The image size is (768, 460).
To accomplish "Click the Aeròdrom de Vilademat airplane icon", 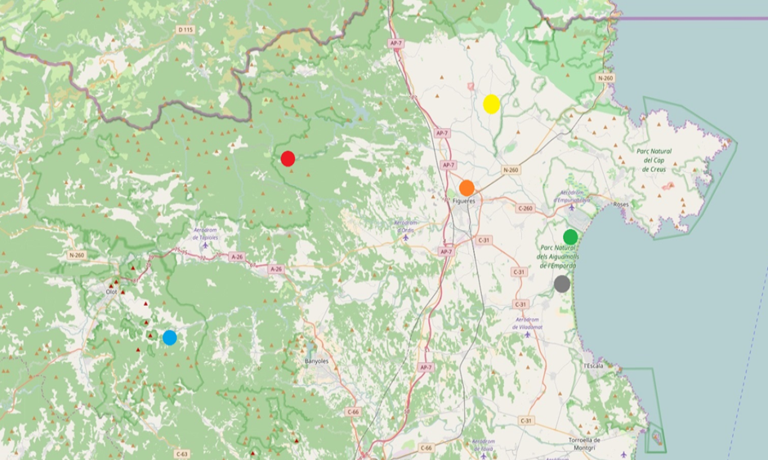I will click(x=529, y=334).
